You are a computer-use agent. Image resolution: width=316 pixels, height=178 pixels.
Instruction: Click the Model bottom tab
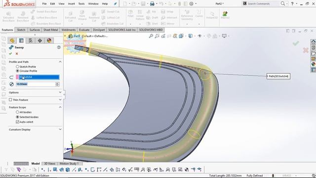36,164
